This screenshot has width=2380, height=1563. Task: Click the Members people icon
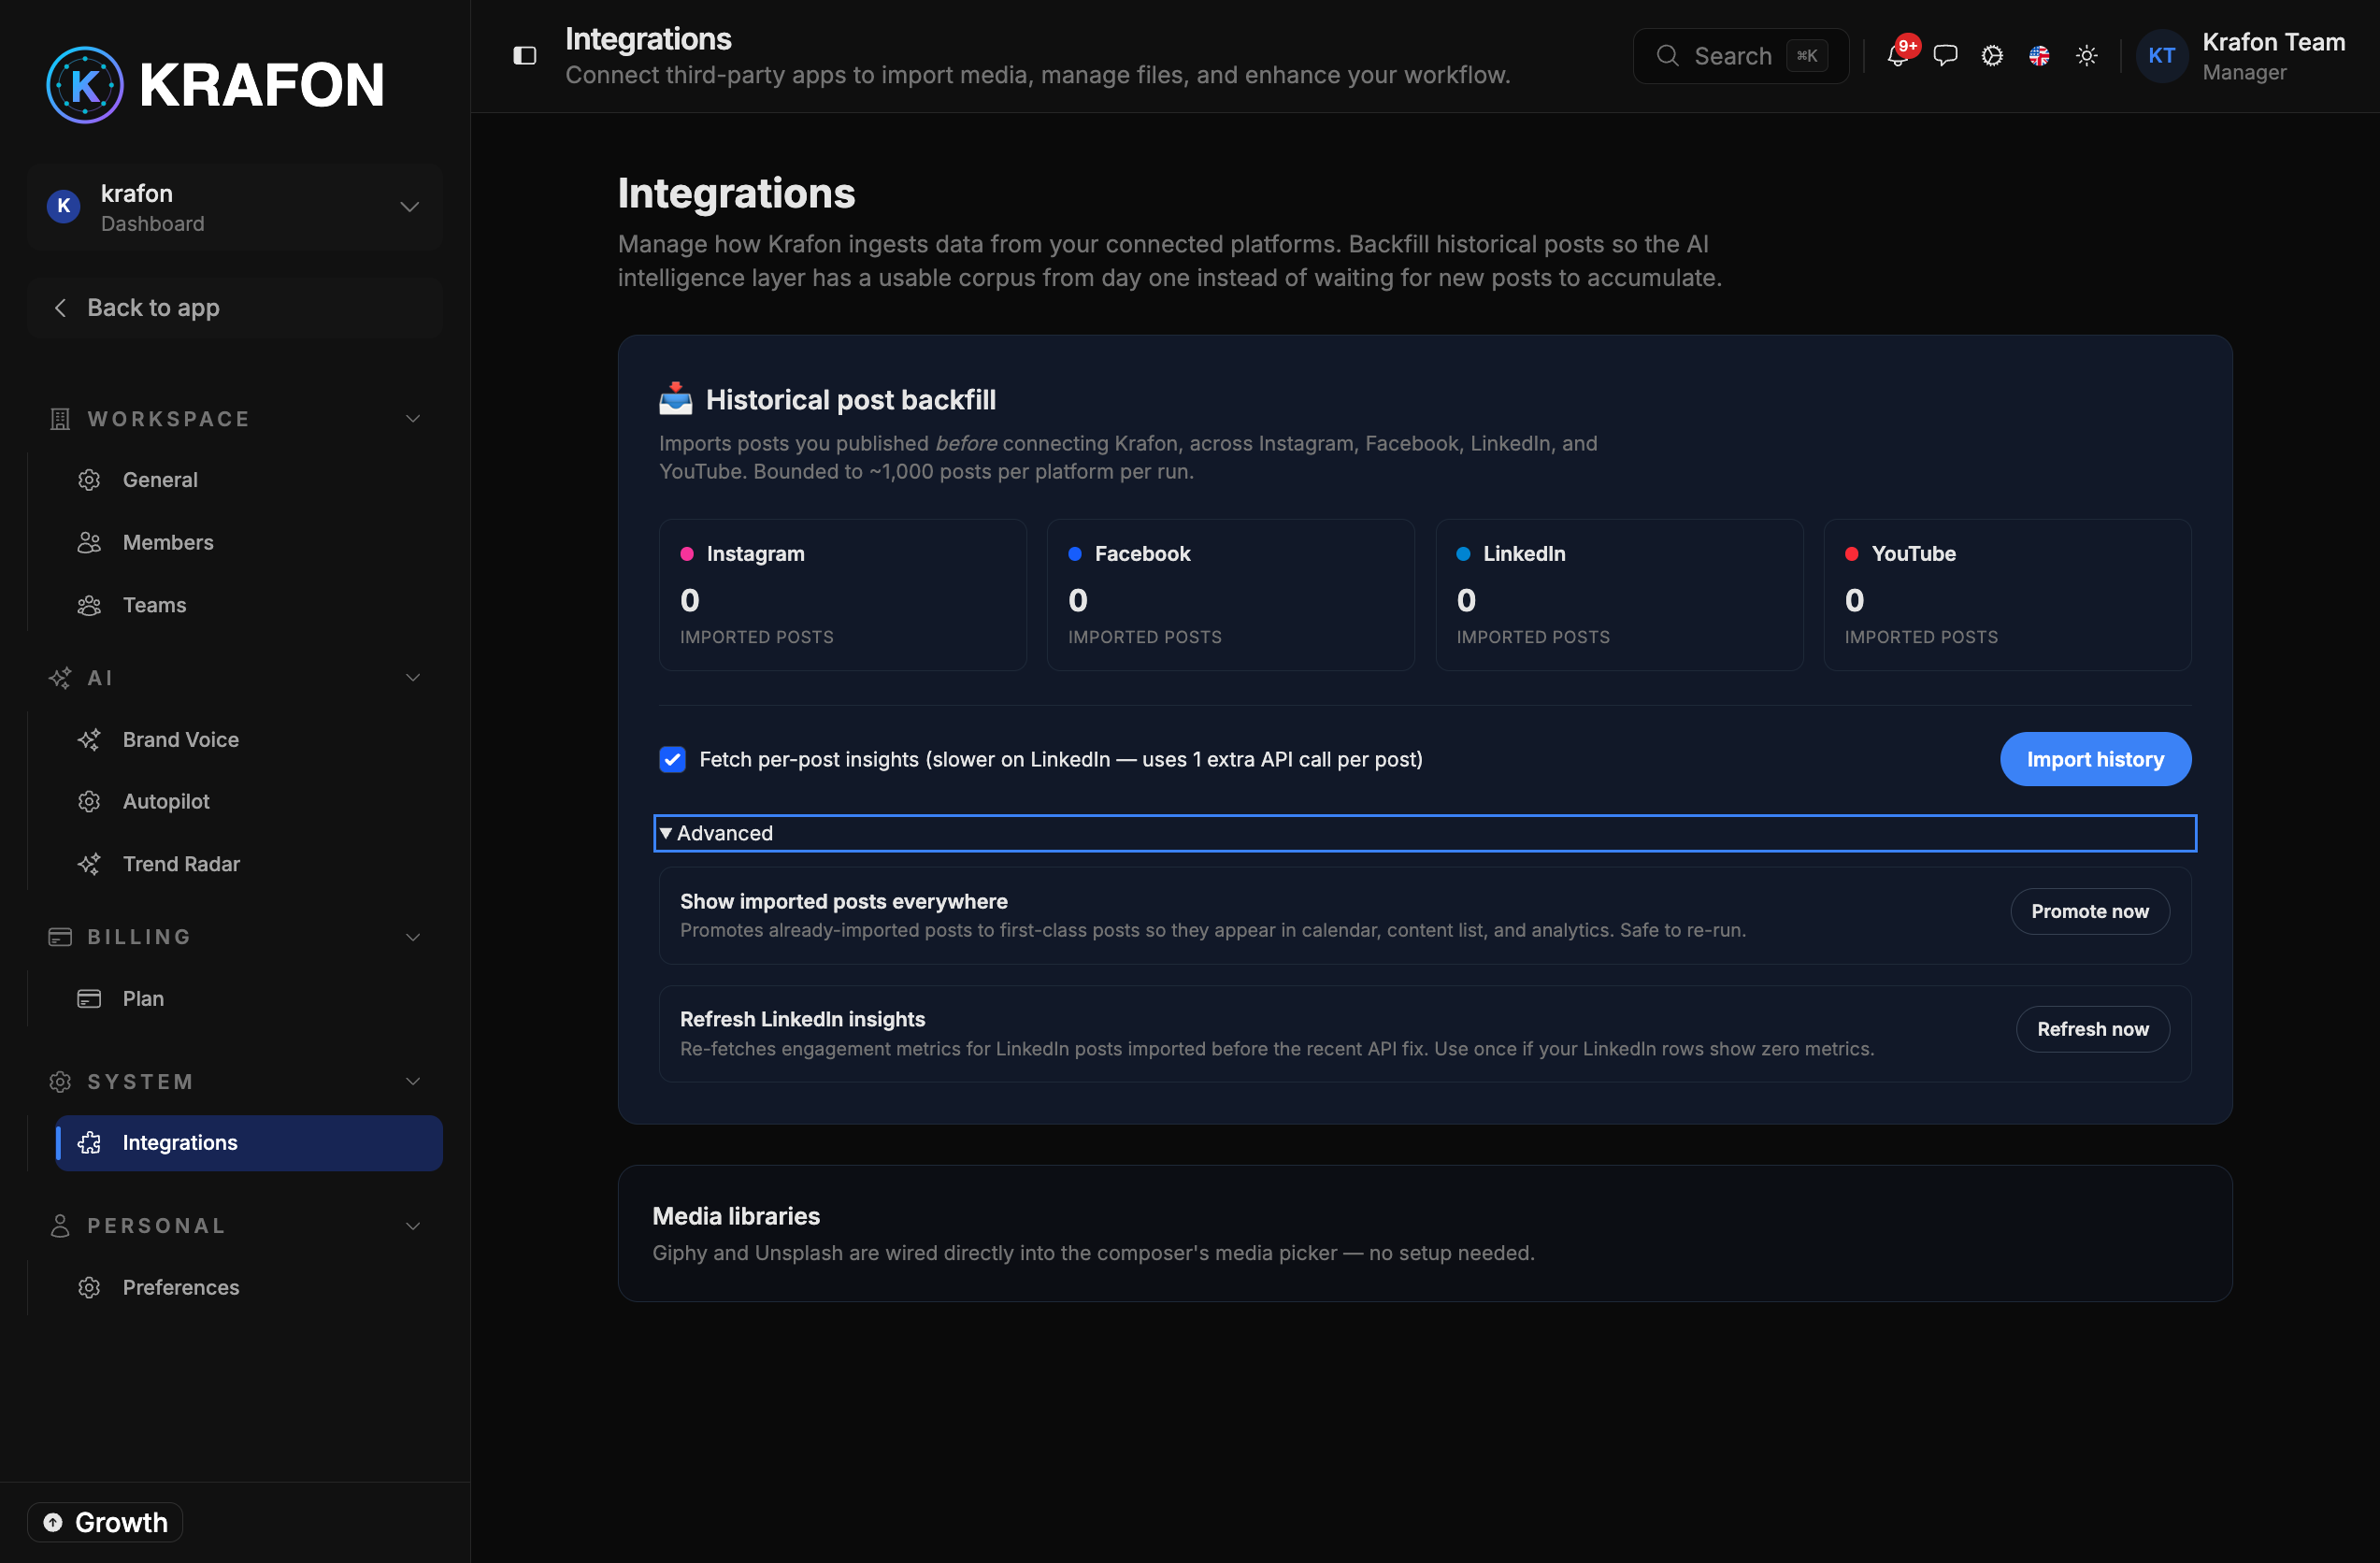coord(90,543)
